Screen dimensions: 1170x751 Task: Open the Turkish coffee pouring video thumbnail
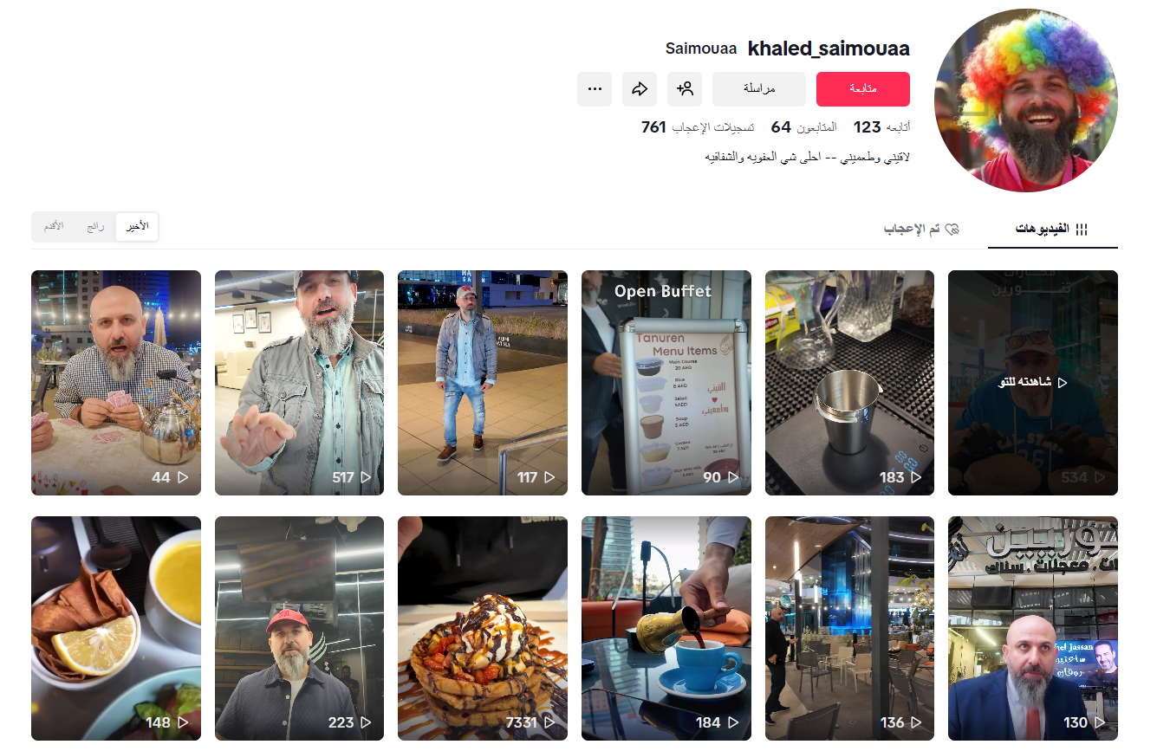[666, 628]
